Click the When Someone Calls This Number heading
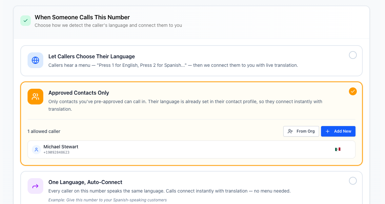385x204 pixels. pyautogui.click(x=82, y=17)
